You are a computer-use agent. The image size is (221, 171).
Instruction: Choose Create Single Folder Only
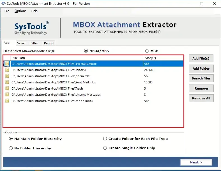[105, 148]
